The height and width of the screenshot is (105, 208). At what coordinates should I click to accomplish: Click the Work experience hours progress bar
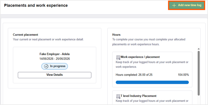coord(152,82)
